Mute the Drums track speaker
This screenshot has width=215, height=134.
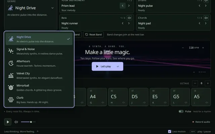click(206, 1)
